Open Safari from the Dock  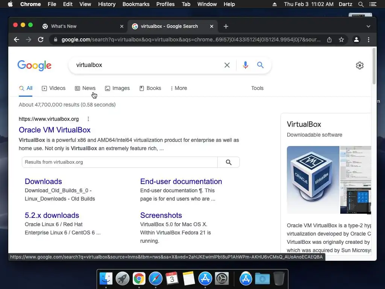(155, 279)
